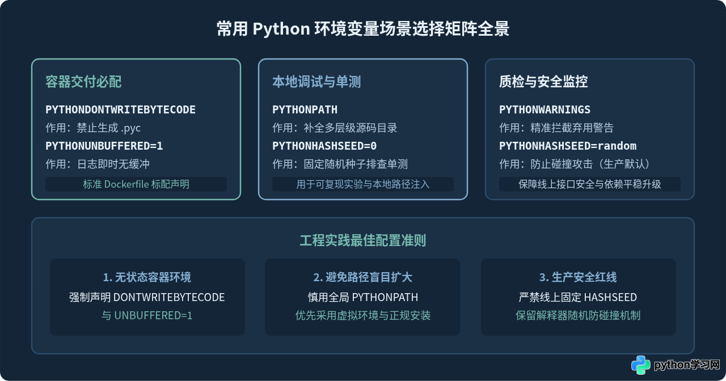Viewport: 726px width, 381px height.
Task: Click PYTHONPATH variable name
Action: [x=305, y=109]
